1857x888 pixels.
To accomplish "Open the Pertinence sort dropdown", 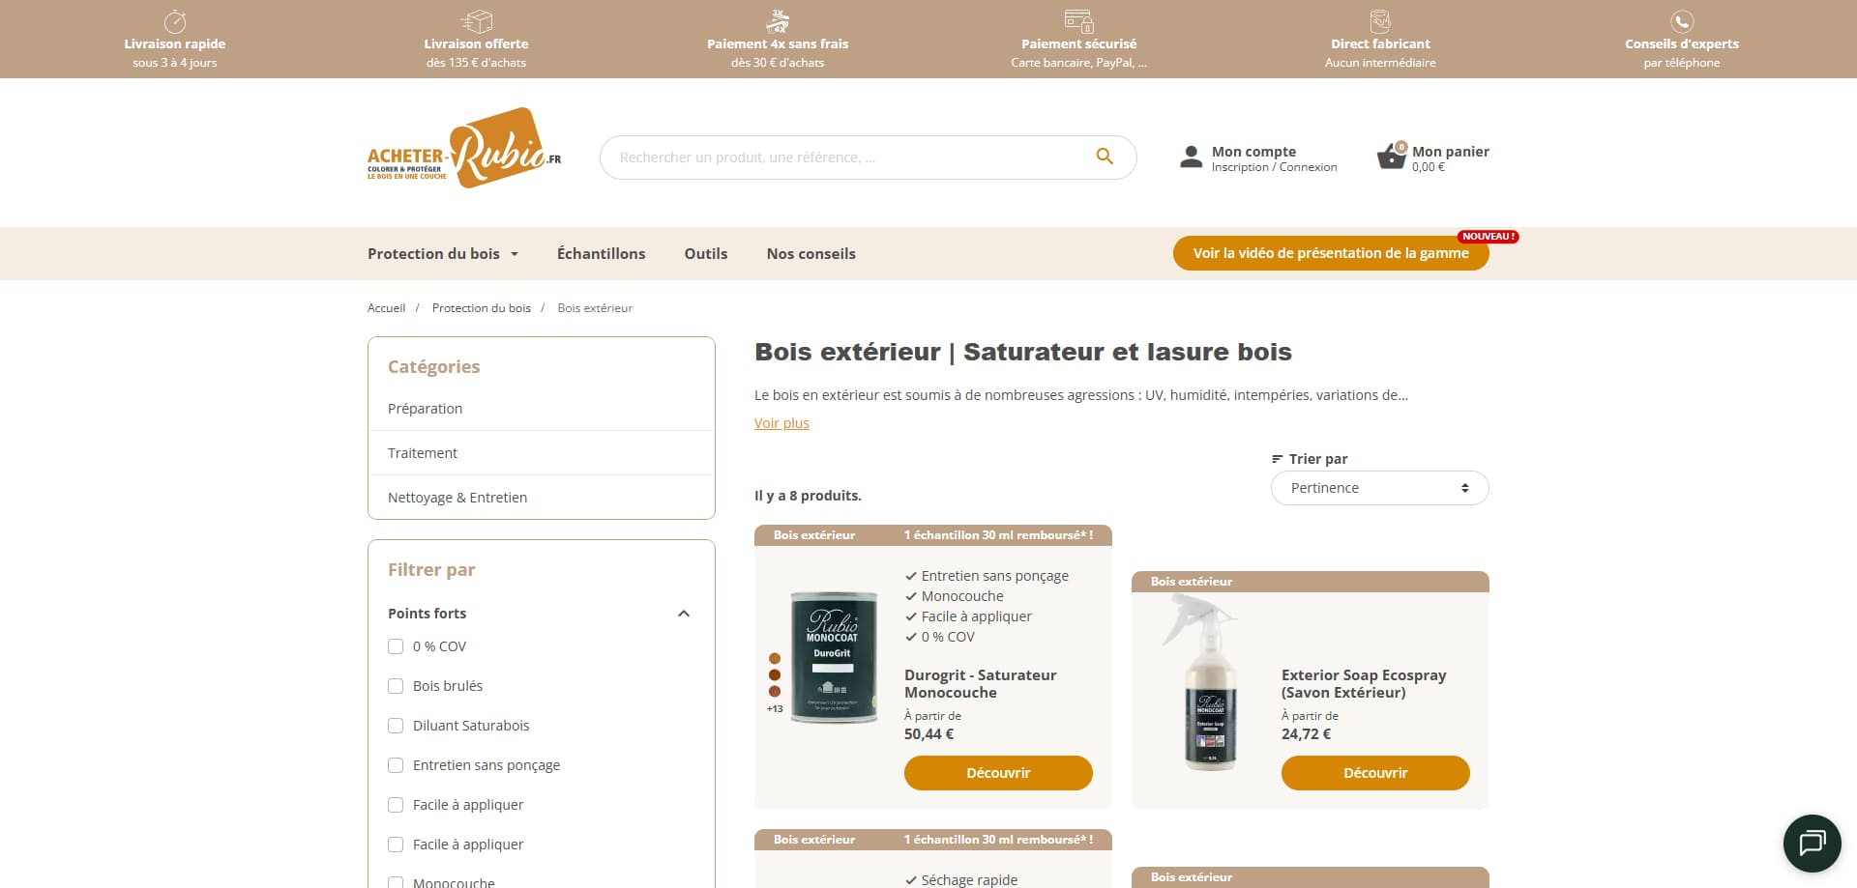I will click(1379, 488).
